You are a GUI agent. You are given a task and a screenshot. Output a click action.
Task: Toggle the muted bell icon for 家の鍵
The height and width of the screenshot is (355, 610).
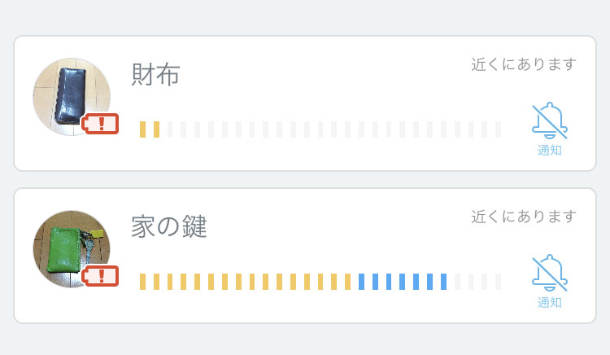550,273
